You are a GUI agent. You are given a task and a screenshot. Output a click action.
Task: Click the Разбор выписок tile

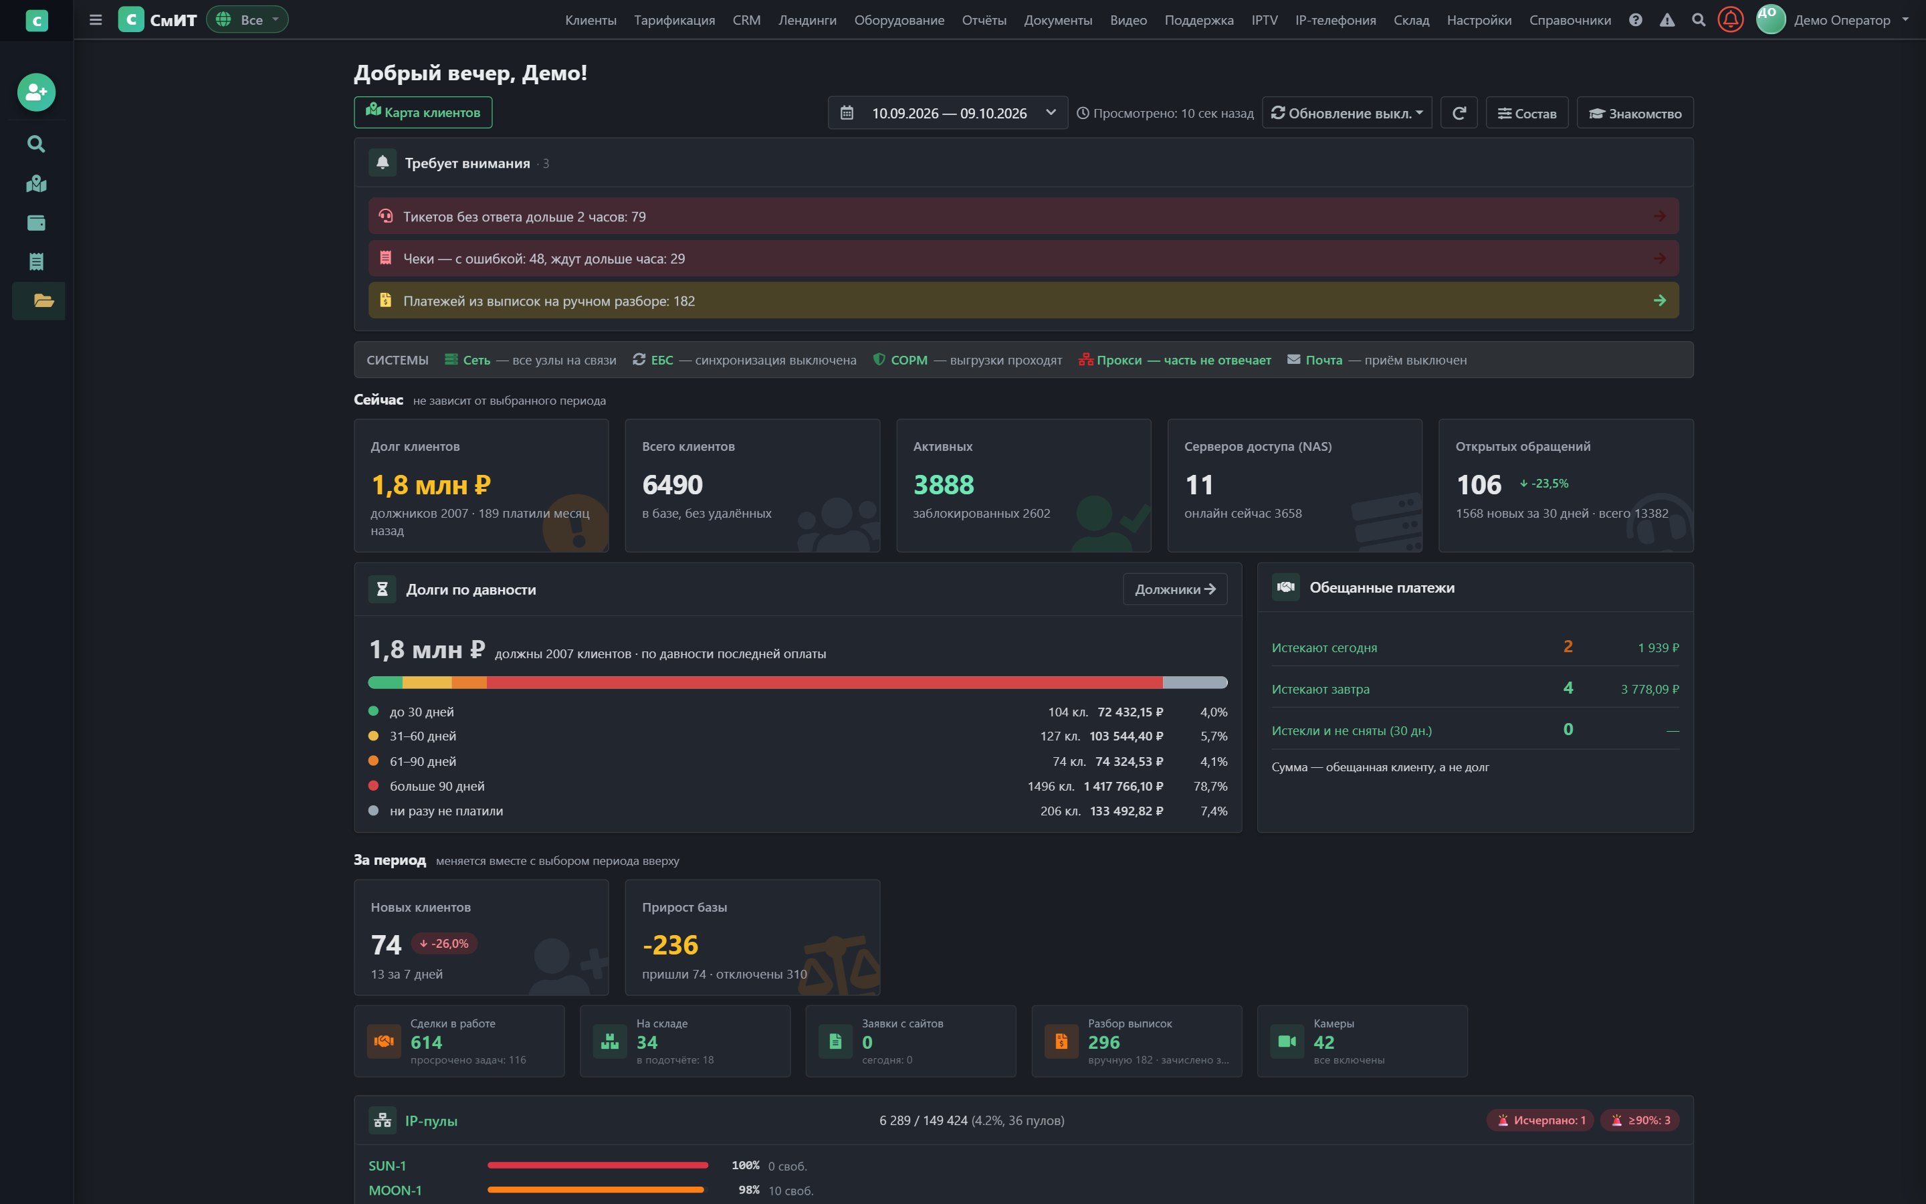pos(1136,1041)
